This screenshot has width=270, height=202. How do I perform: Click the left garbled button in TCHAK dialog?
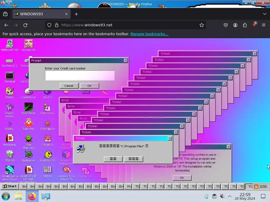click(x=113, y=159)
